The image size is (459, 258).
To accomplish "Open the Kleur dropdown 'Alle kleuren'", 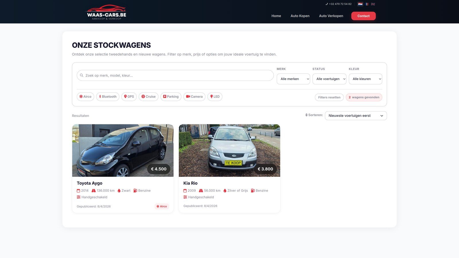I will click(x=365, y=79).
